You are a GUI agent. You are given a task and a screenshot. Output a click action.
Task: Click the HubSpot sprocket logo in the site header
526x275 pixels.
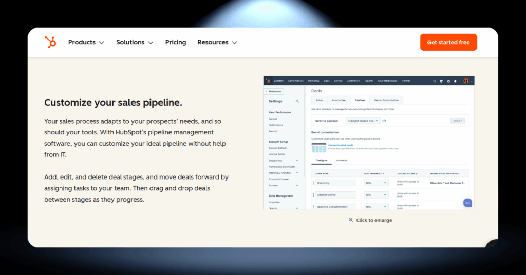click(x=50, y=42)
